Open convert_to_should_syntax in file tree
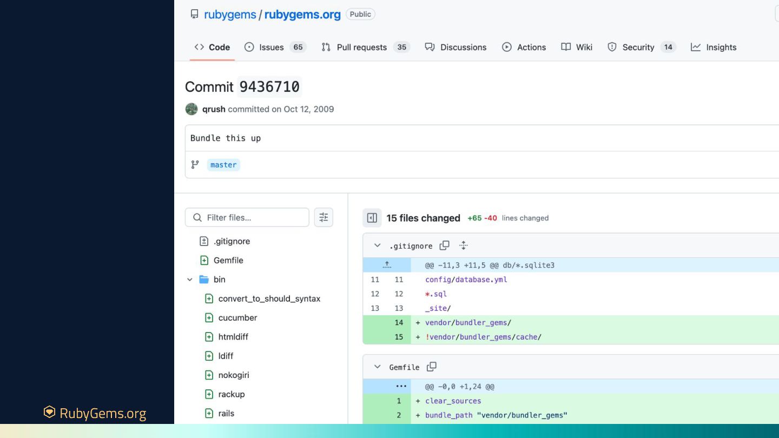779x438 pixels. coord(269,298)
